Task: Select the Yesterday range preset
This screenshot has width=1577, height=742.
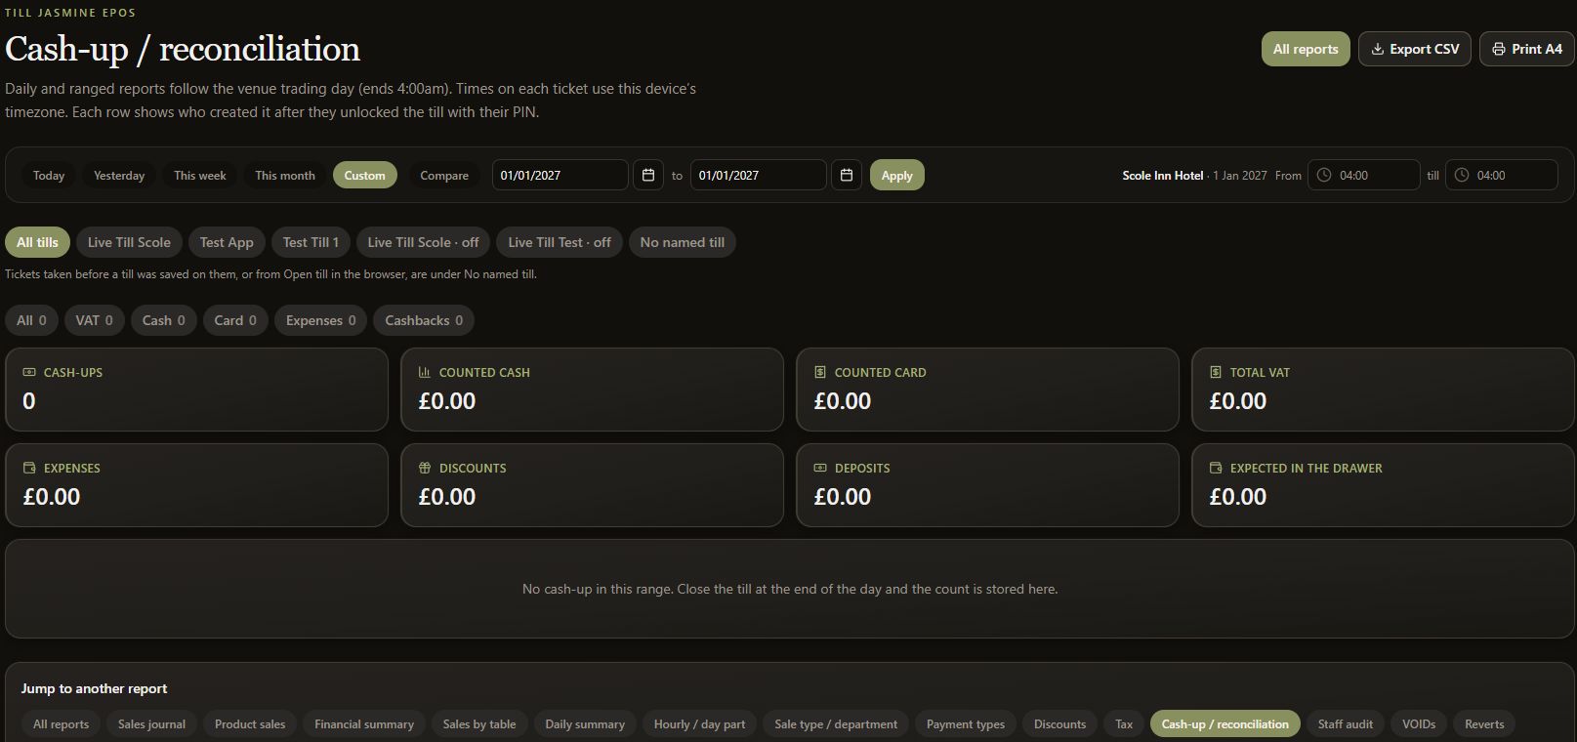Action: coord(119,175)
